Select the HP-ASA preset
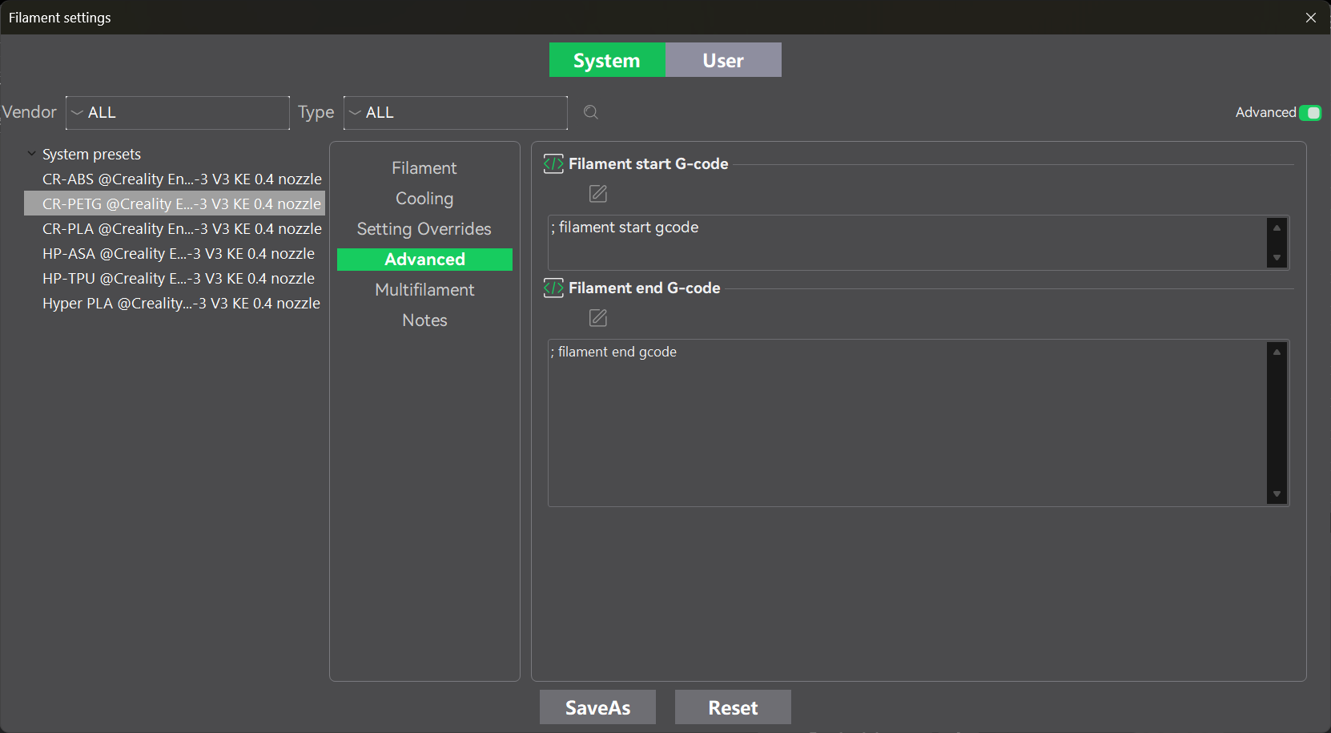The image size is (1331, 733). 179,253
